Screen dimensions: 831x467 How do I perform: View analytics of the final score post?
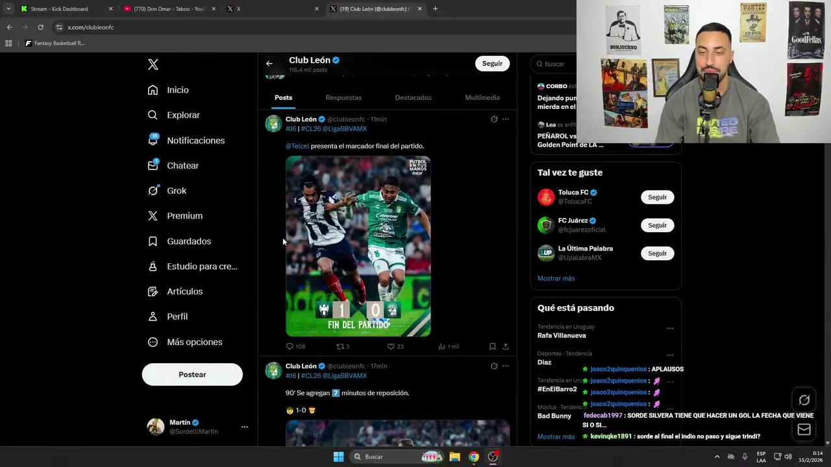[449, 346]
